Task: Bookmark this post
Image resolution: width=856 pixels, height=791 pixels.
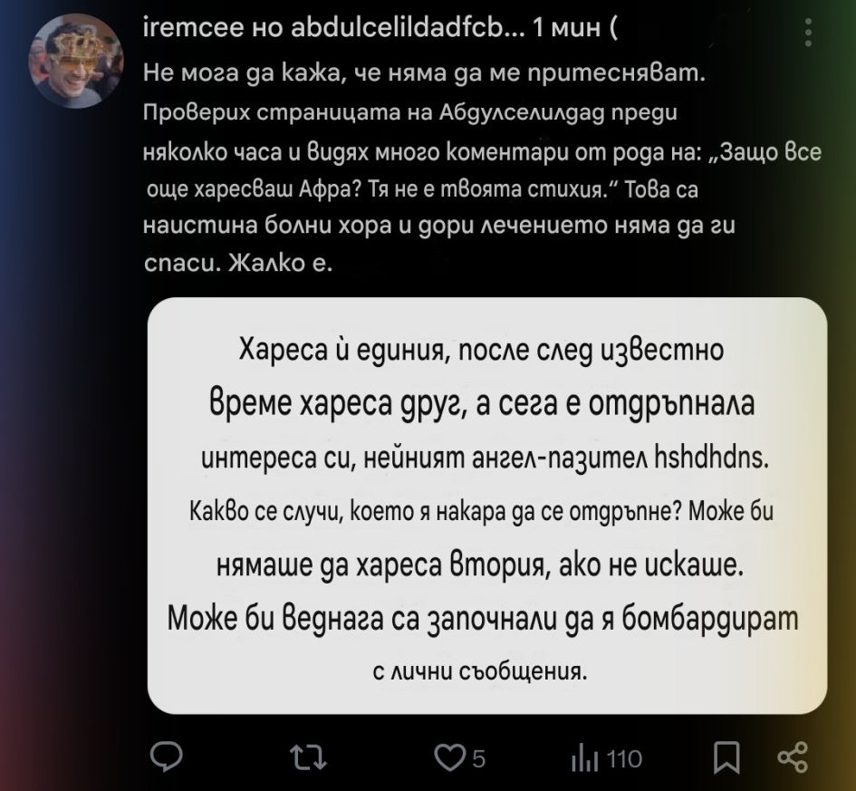Action: pyautogui.click(x=726, y=757)
